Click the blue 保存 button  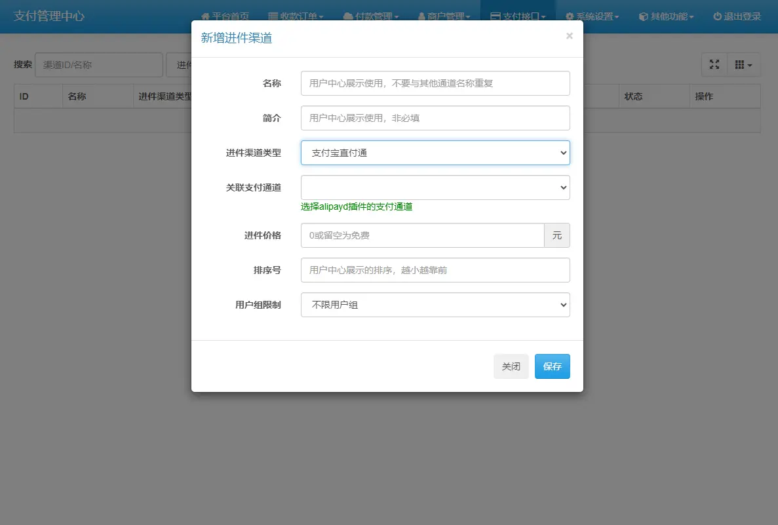(552, 366)
